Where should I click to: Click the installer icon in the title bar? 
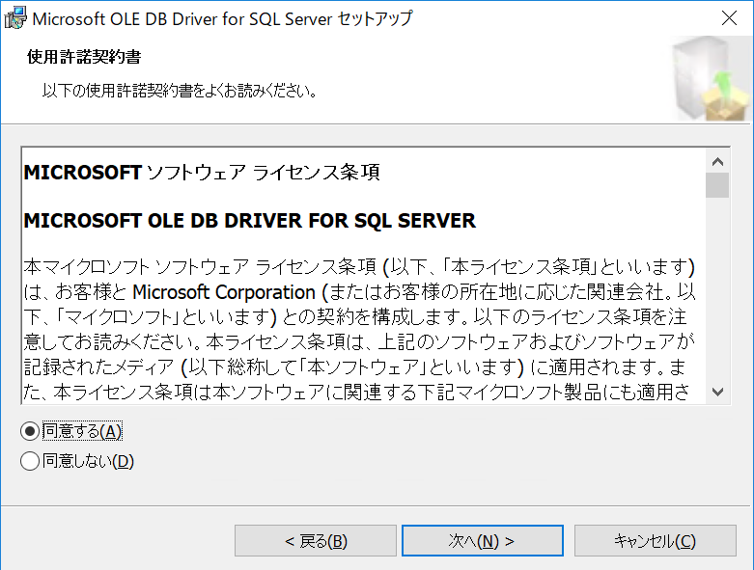pyautogui.click(x=15, y=18)
